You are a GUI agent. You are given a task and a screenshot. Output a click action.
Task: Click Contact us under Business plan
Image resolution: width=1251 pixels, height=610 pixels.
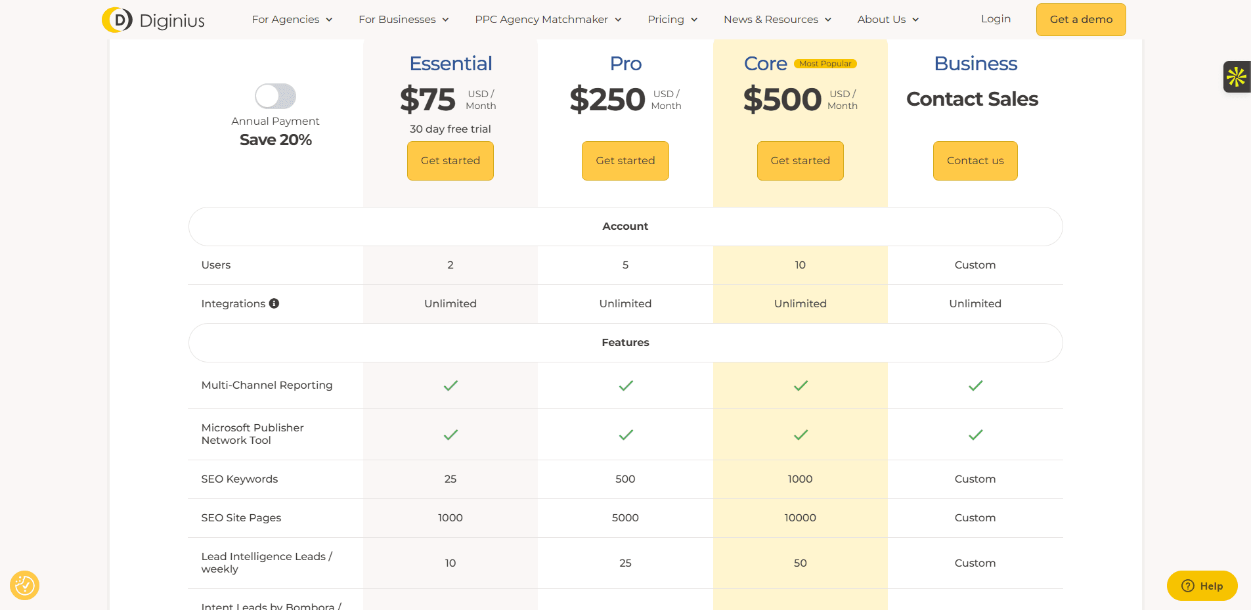[x=975, y=161]
